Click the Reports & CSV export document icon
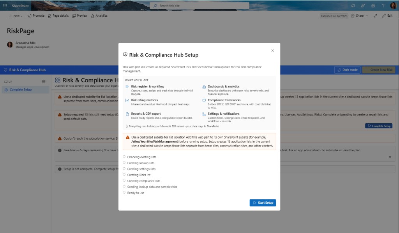This screenshot has height=233, width=399. (127, 114)
